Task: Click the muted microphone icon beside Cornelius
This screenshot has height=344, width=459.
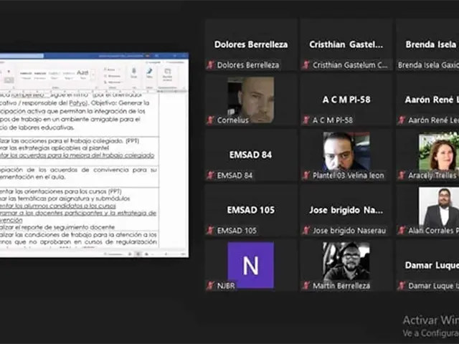Action: click(211, 120)
